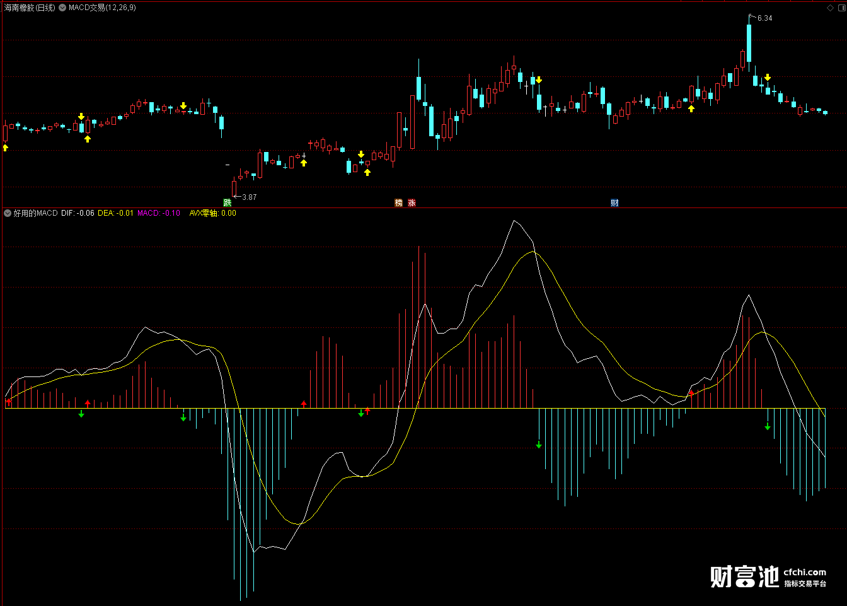Select the AVX零轴: 0.00 value
Image resolution: width=847 pixels, height=606 pixels.
tap(213, 213)
